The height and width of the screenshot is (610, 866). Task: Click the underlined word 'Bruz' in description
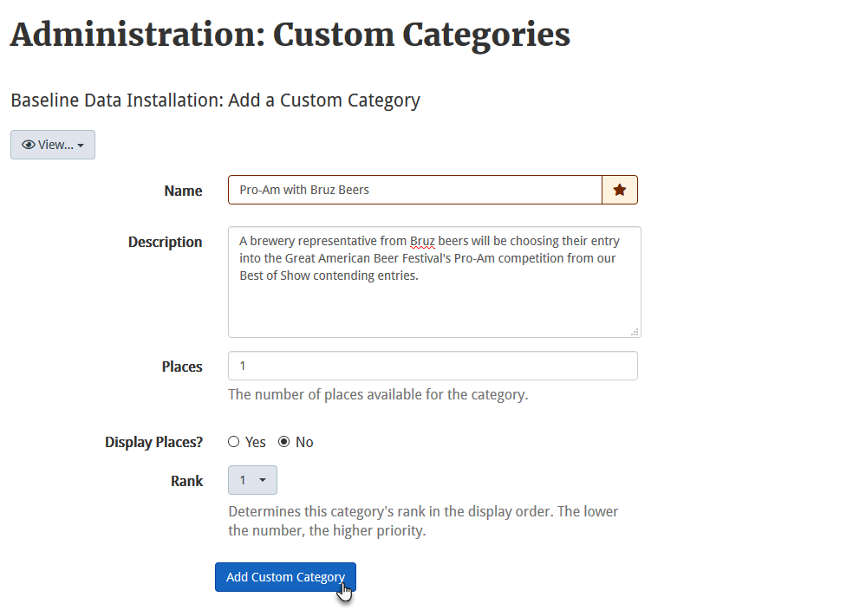point(422,241)
